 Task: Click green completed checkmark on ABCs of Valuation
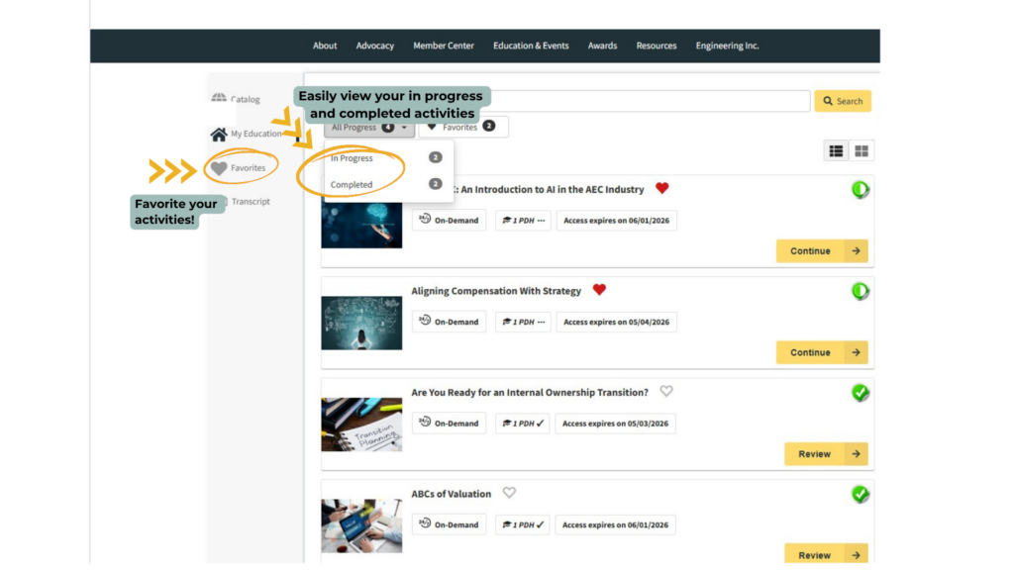tap(861, 495)
